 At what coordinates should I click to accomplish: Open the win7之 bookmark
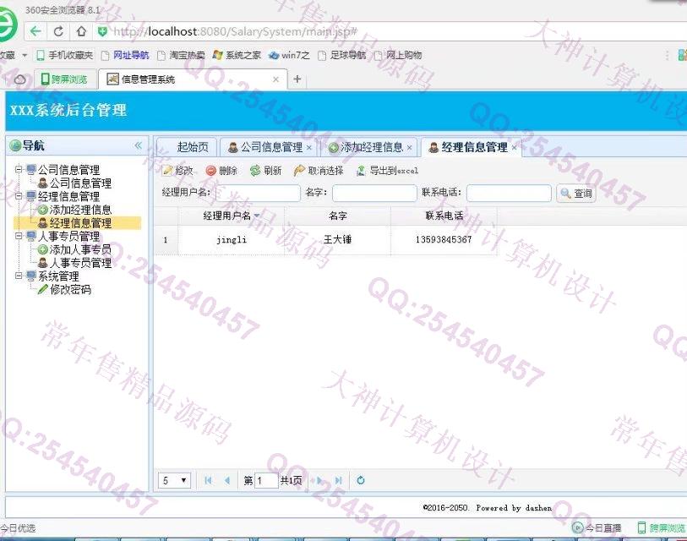[289, 55]
